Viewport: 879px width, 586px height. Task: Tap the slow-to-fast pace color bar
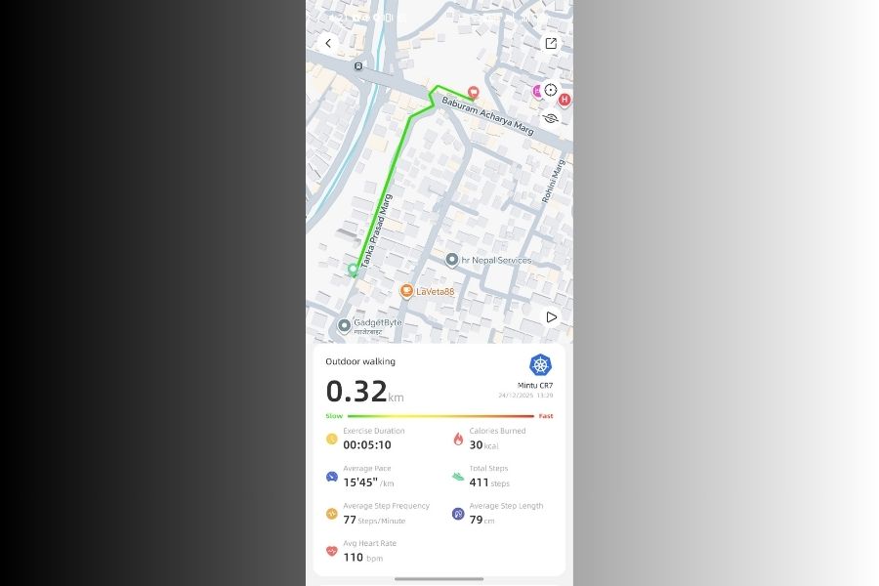(440, 416)
